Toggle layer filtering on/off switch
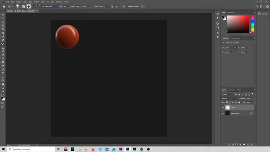This screenshot has width=270, height=152. click(x=252, y=94)
